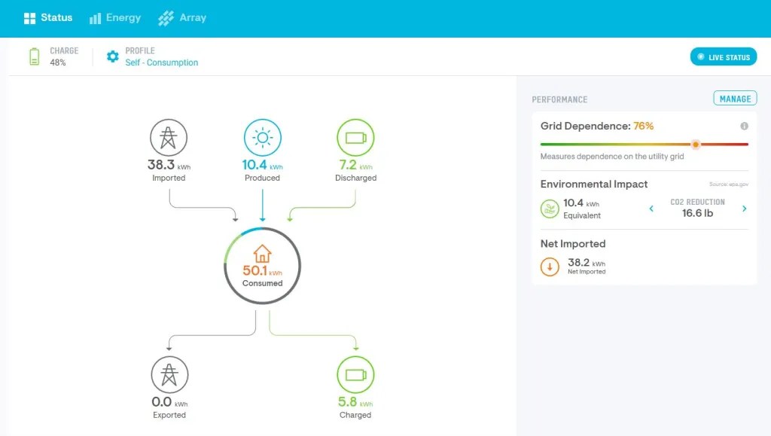The height and width of the screenshot is (436, 771).
Task: Click the green leaf Equivalent icon
Action: [550, 209]
